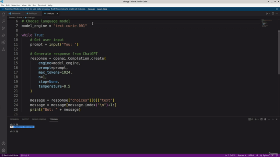Viewport: 280px width, 157px height.
Task: Click line number 14 in gutter
Action: [x=16, y=58]
